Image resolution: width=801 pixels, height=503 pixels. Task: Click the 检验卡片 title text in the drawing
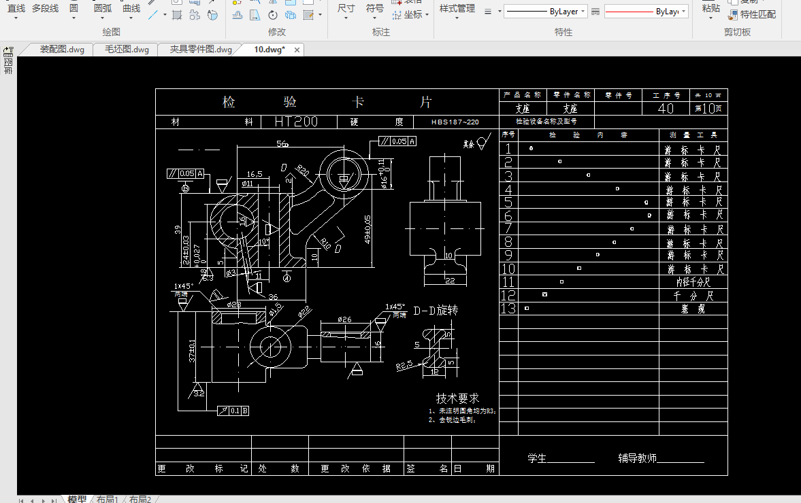[x=327, y=102]
